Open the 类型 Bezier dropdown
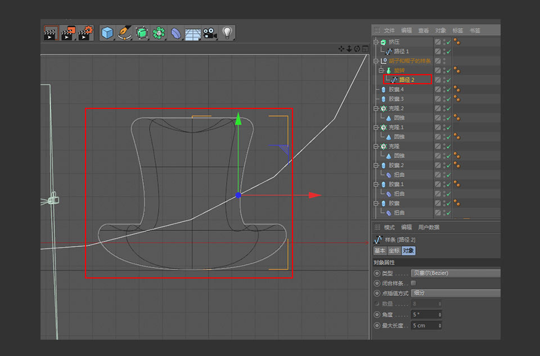This screenshot has width=540, height=356. tap(456, 273)
